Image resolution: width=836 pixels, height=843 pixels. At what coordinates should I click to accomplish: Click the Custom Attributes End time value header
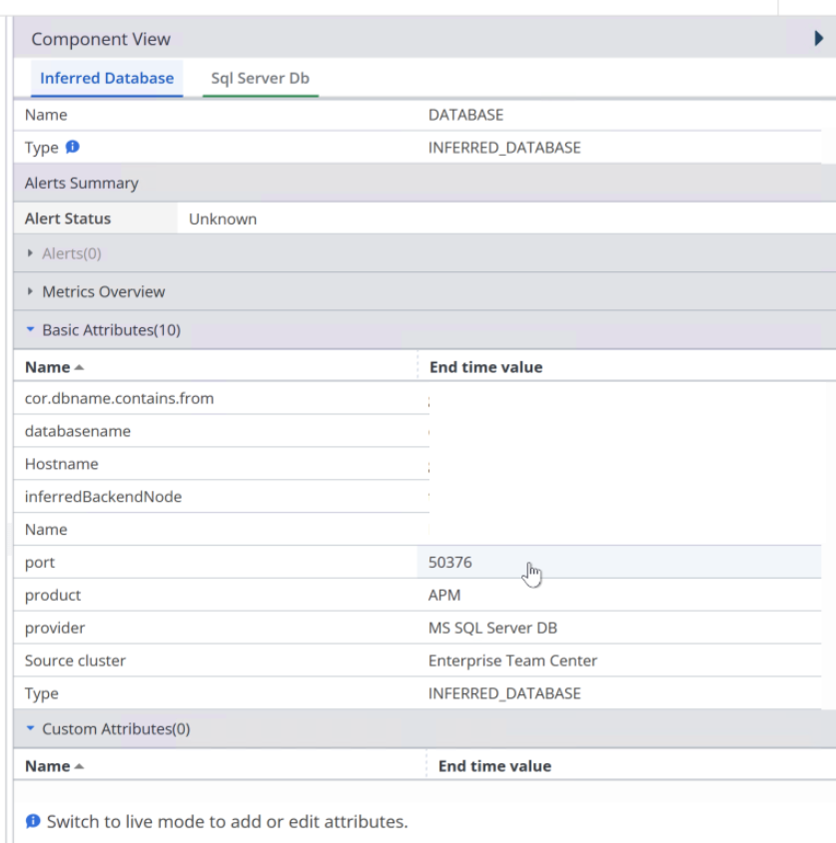point(494,766)
